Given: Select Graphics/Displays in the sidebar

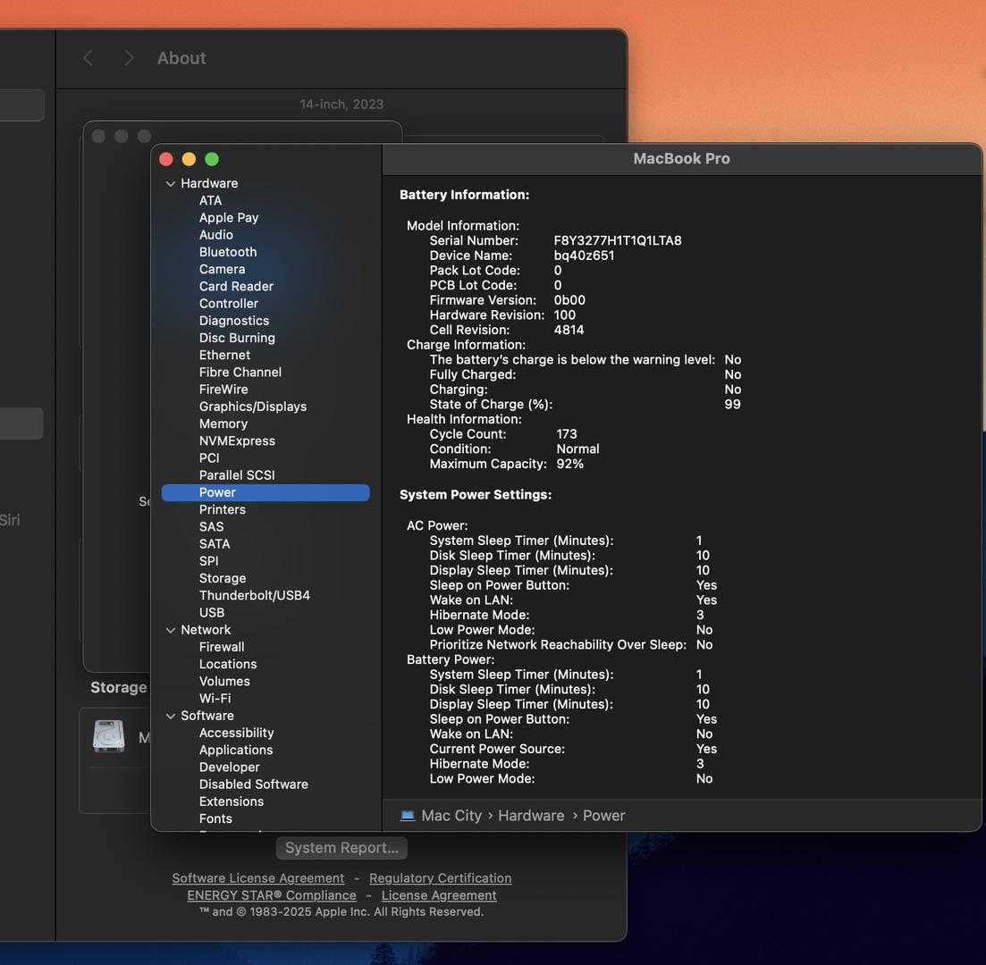Looking at the screenshot, I should 253,407.
